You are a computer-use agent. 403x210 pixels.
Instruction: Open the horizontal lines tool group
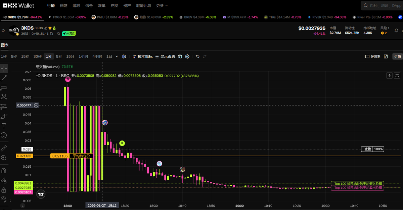click(x=4, y=88)
